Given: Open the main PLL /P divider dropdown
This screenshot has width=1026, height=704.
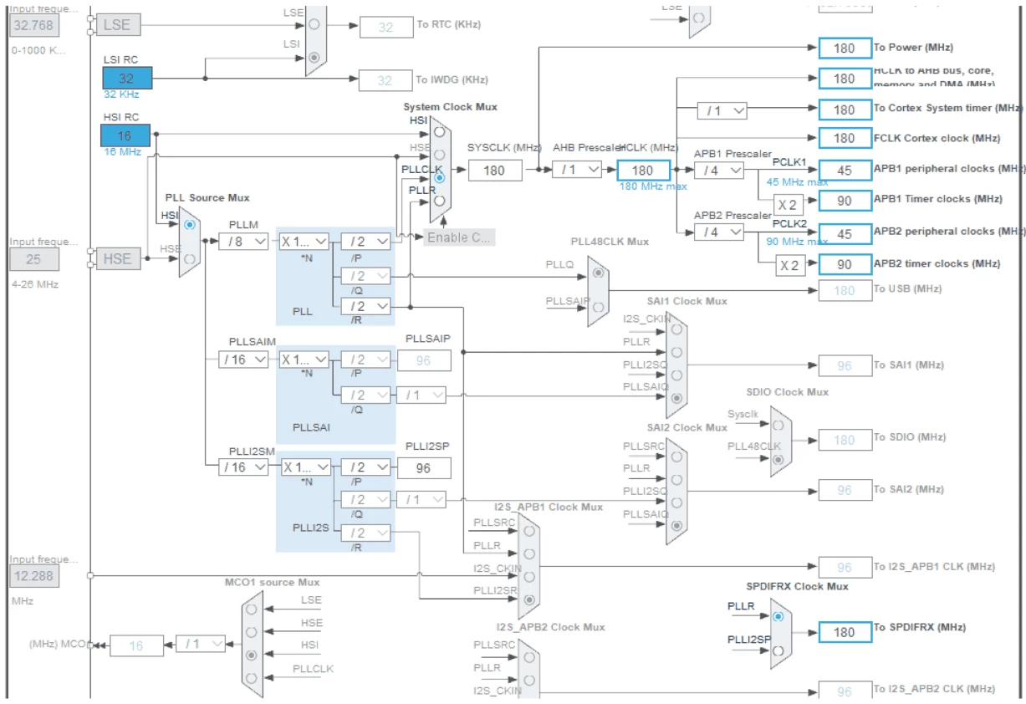Looking at the screenshot, I should click(x=365, y=241).
